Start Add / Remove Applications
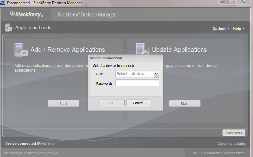The height and width of the screenshot is (157, 253). point(63,104)
